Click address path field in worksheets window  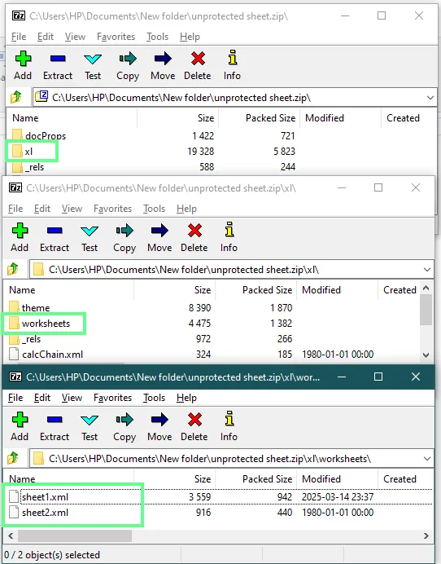click(231, 459)
